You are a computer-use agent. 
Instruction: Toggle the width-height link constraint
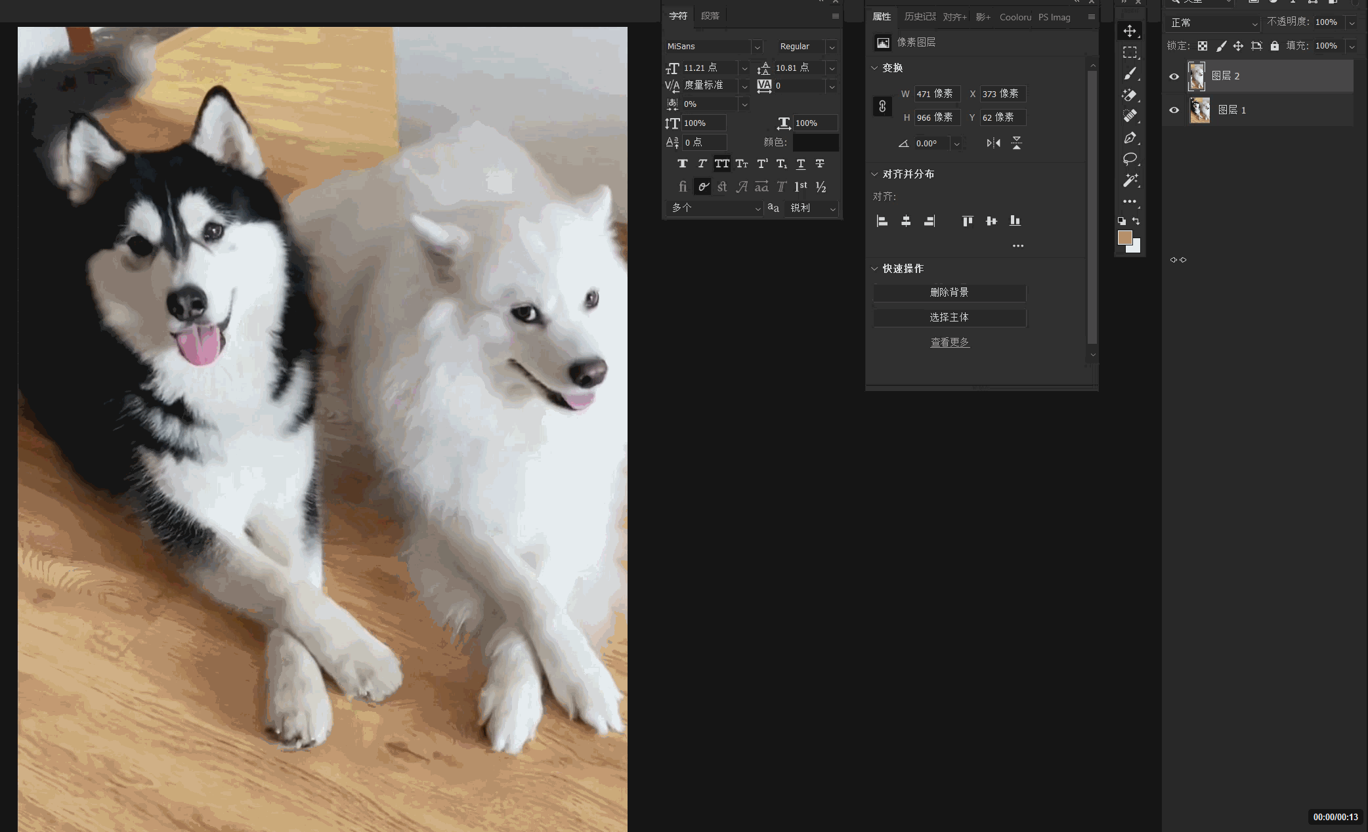[882, 106]
